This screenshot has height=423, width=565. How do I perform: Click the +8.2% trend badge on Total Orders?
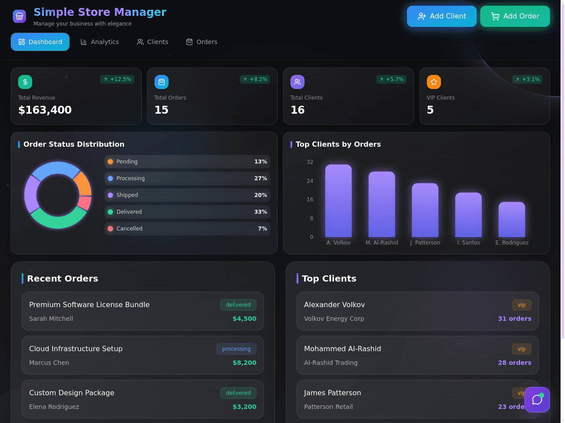pos(255,79)
